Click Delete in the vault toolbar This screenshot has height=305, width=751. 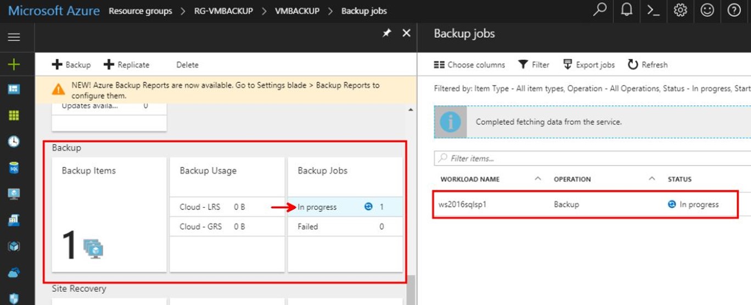click(x=187, y=65)
